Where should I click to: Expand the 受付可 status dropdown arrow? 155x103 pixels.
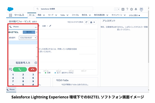tap(37, 32)
